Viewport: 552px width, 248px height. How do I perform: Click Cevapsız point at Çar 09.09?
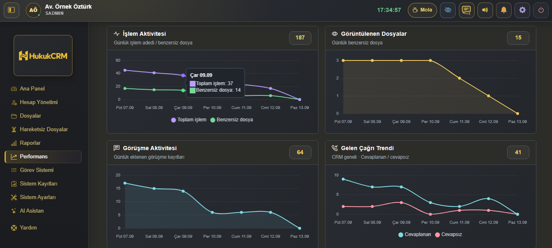[401, 202]
